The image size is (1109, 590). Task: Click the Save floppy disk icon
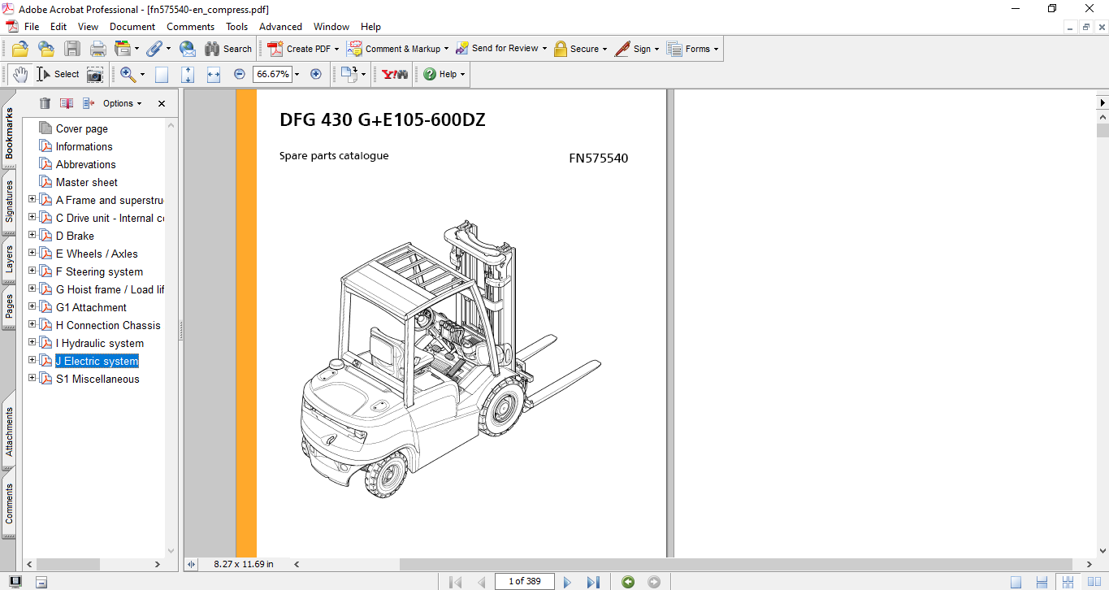click(x=72, y=49)
